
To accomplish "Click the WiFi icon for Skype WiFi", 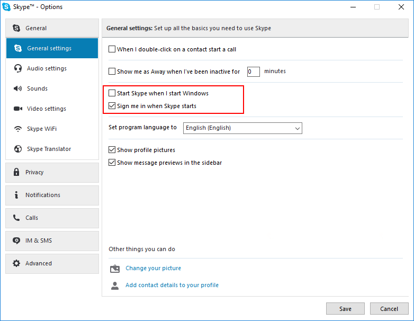I will [x=18, y=129].
